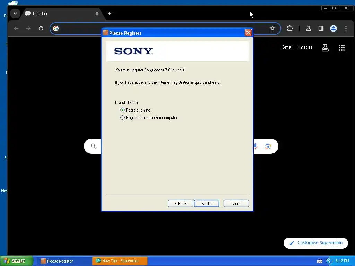Click the browser forward arrow

[x=28, y=28]
